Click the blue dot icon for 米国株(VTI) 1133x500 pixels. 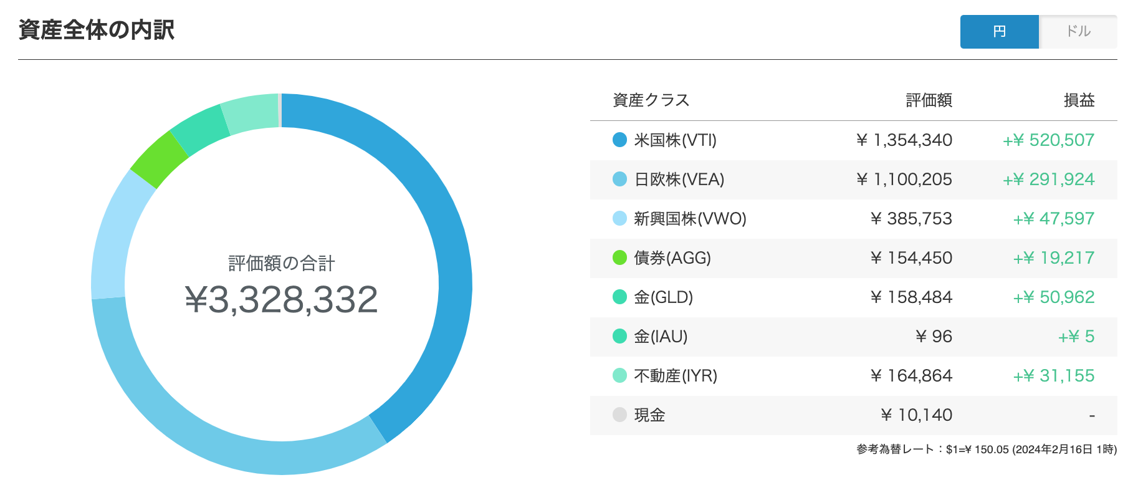(x=618, y=140)
